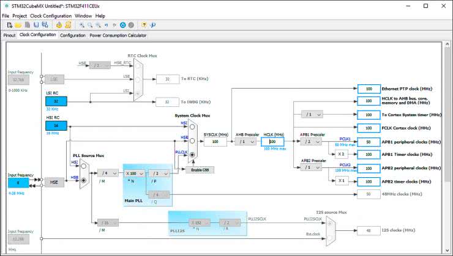The image size is (453, 256).
Task: Switch to the Power Consumption Calculator tab
Action: (x=118, y=35)
